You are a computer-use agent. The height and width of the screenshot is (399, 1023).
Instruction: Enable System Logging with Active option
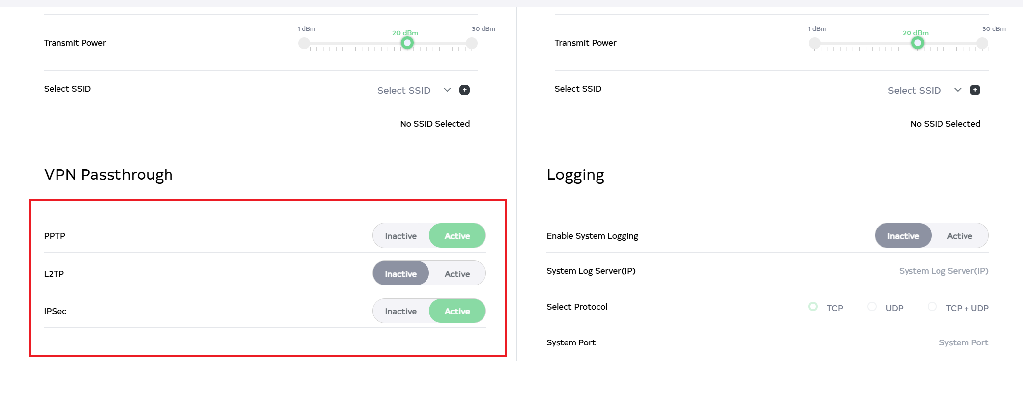[x=959, y=236]
